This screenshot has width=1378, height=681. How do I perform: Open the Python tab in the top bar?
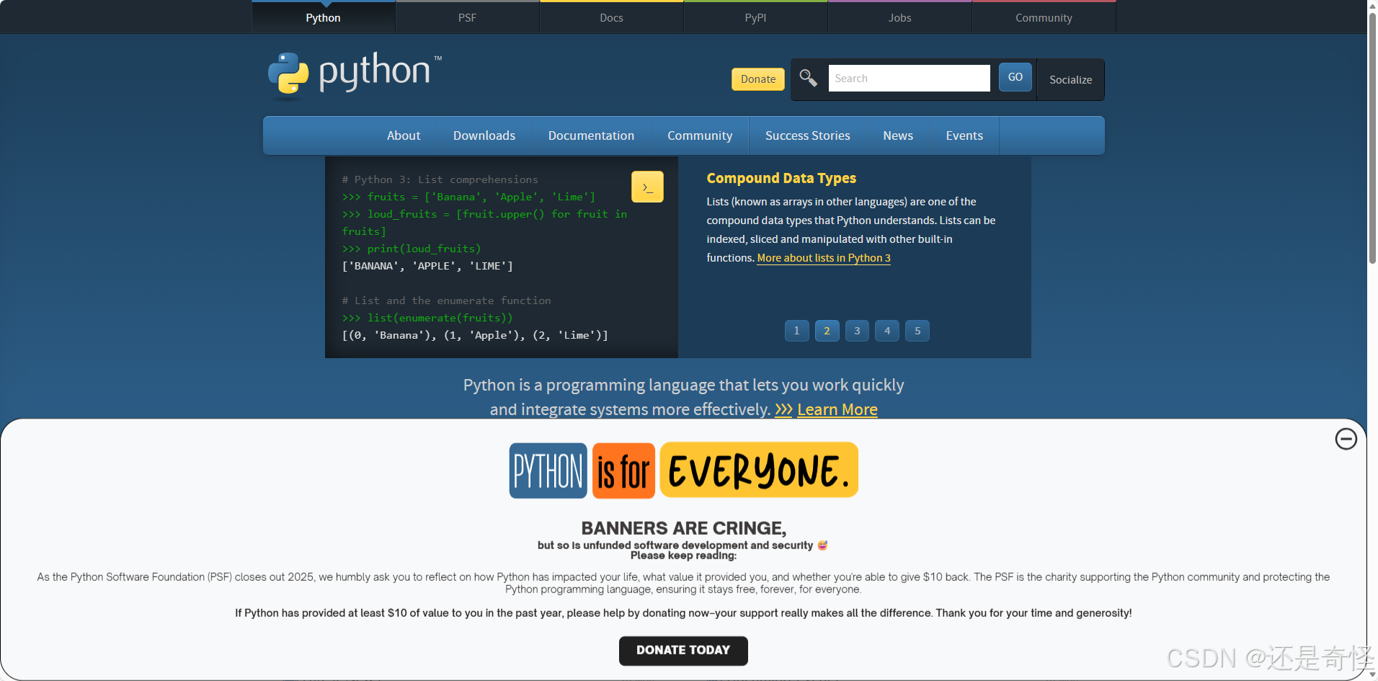[x=323, y=17]
